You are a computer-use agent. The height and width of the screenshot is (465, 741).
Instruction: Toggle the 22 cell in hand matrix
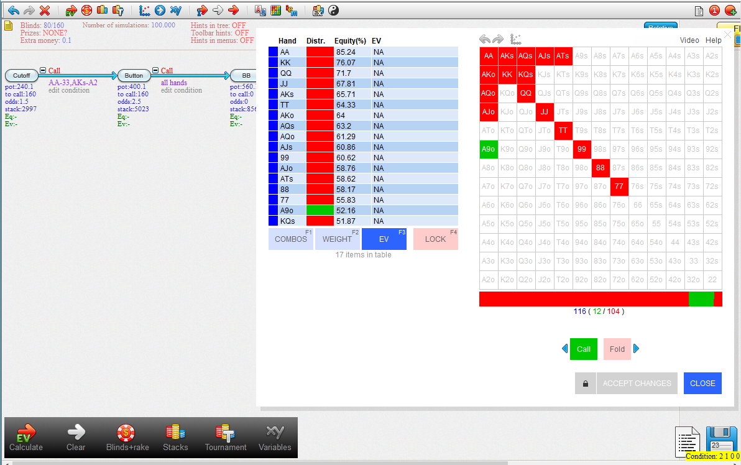coord(712,279)
